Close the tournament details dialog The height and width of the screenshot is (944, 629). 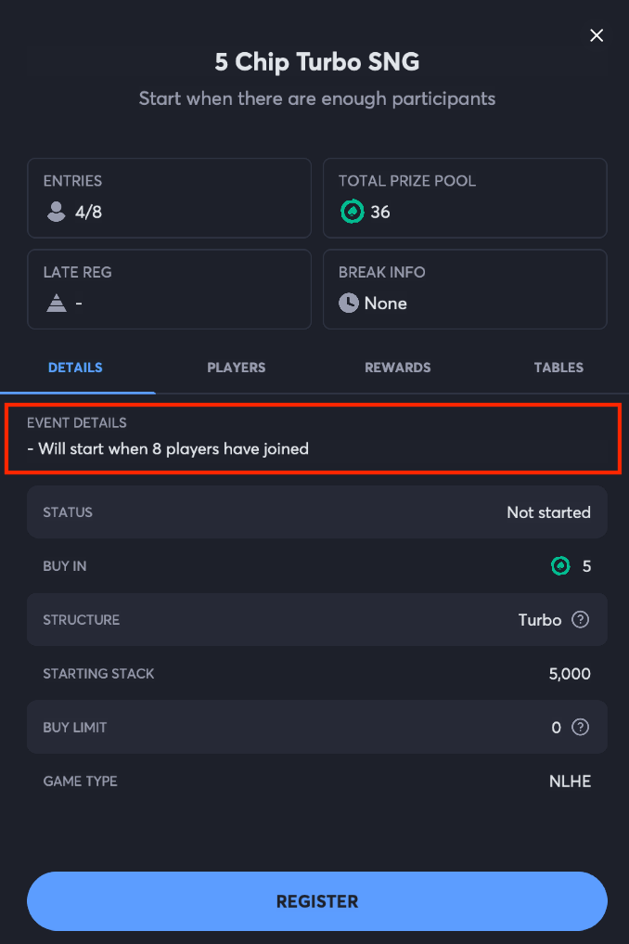597,35
